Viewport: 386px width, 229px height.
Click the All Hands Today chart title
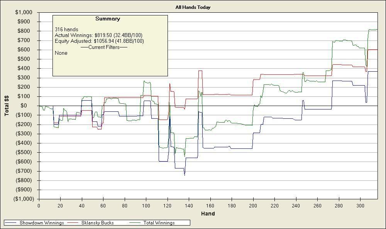point(193,7)
